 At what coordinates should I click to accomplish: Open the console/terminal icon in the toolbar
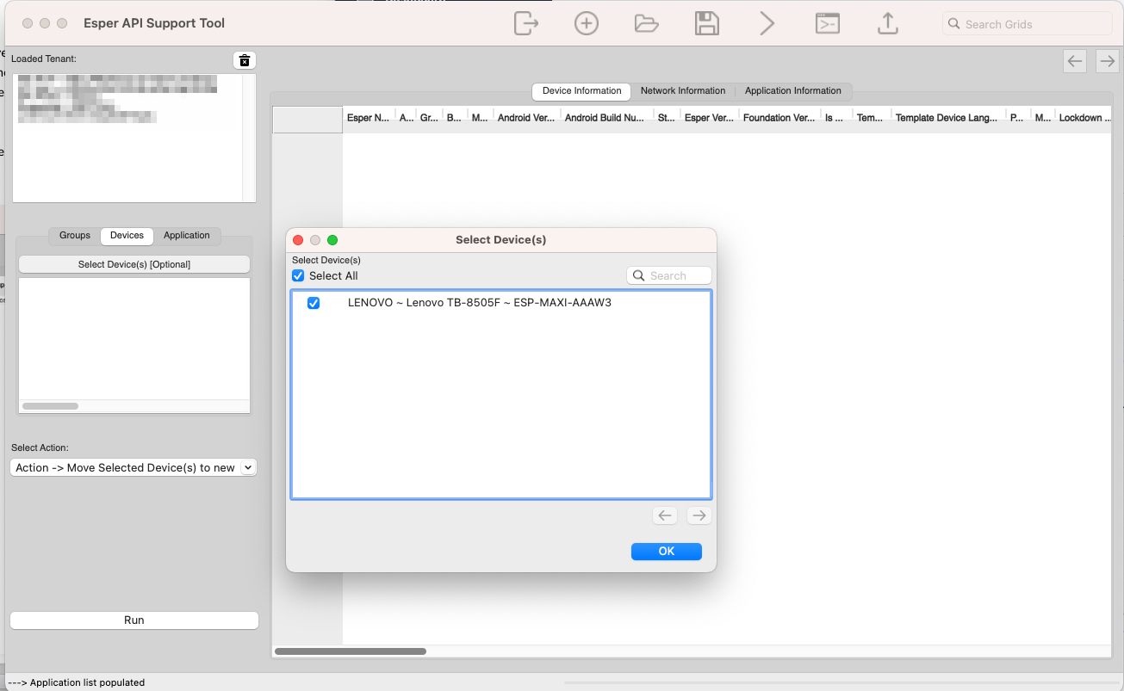tap(828, 23)
